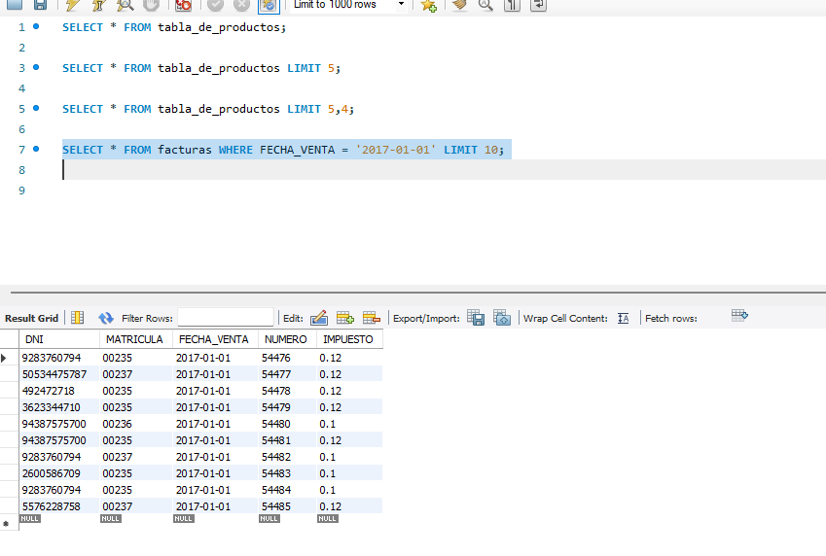Click the Explain query magnifier-lightning icon
The height and width of the screenshot is (556, 826).
[125, 5]
